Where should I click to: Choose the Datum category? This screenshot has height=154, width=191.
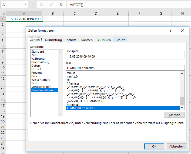point(36,66)
